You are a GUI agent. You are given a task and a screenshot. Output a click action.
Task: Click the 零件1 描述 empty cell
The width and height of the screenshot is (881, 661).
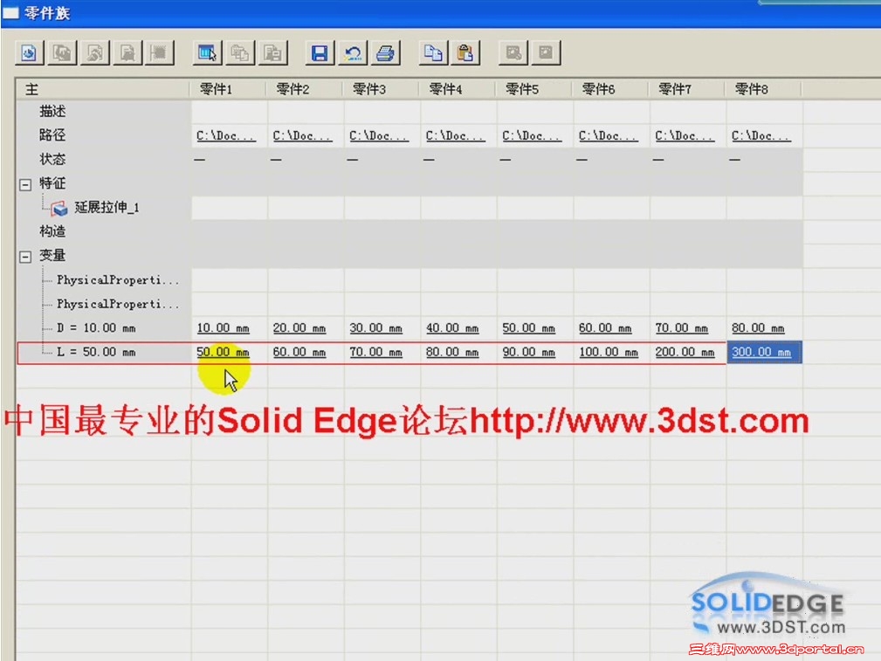(230, 112)
